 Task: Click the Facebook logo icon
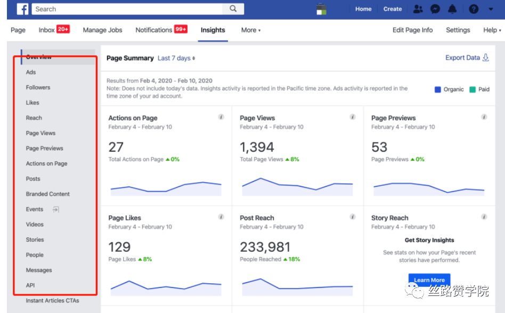click(22, 9)
